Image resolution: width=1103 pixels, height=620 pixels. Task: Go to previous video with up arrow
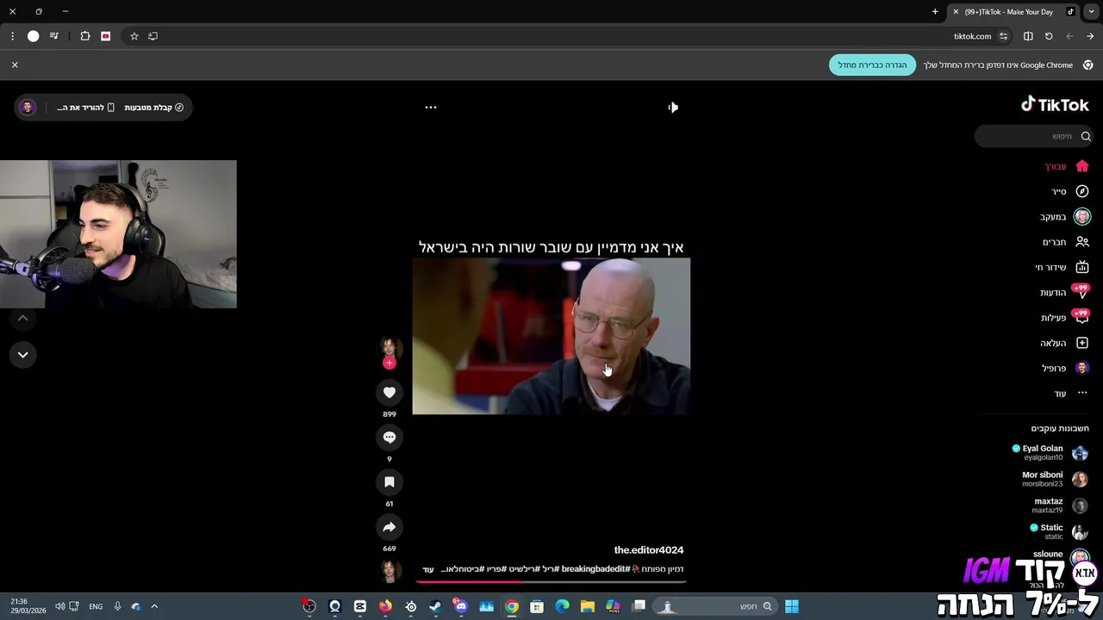click(23, 319)
